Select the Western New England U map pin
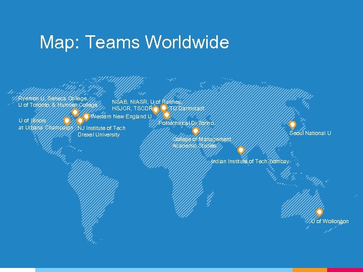The height and width of the screenshot is (272, 363). [86, 116]
